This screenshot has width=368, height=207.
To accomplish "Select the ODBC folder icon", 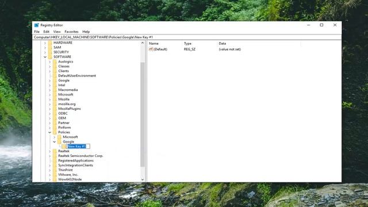I will tap(55, 113).
